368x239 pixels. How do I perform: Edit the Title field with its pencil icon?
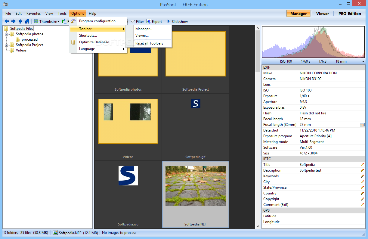pyautogui.click(x=362, y=165)
